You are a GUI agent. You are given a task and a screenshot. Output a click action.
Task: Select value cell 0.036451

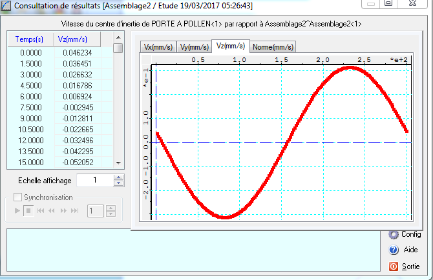[78, 64]
